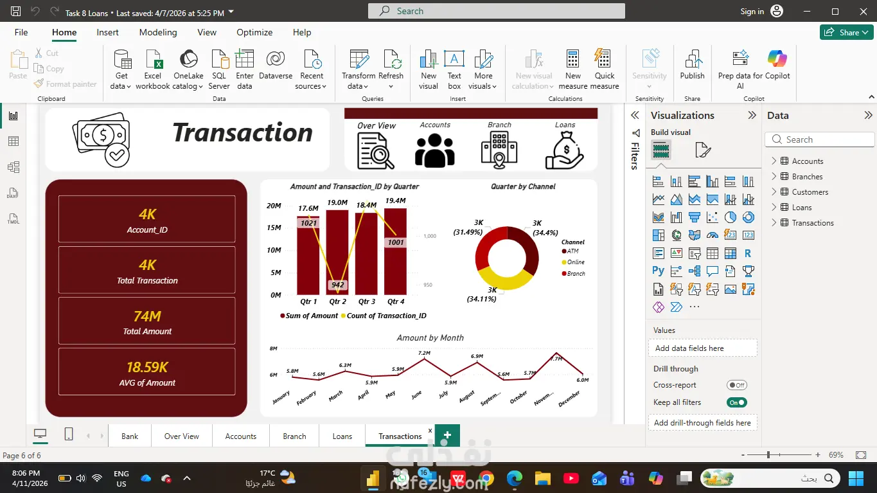Open the Optimize ribbon tab
The height and width of the screenshot is (493, 877).
[254, 32]
